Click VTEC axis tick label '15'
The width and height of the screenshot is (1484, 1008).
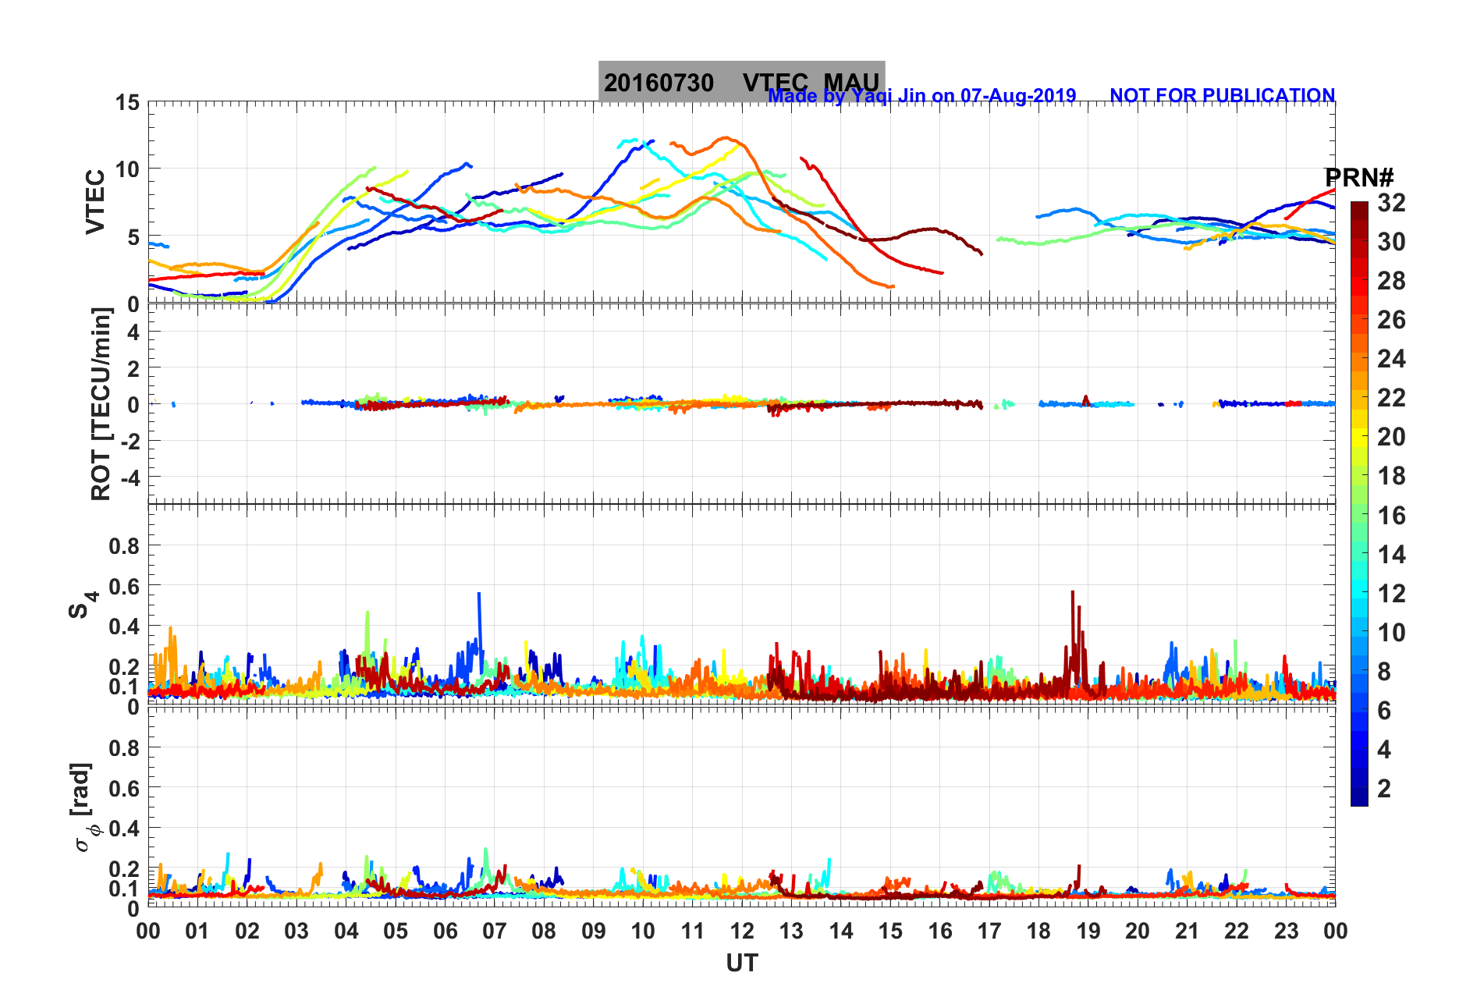coord(127,102)
